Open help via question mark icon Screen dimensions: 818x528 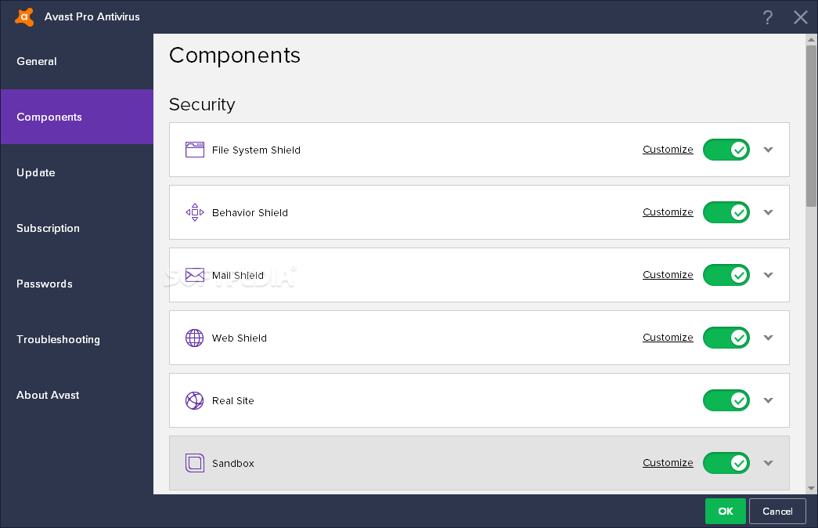[x=767, y=17]
